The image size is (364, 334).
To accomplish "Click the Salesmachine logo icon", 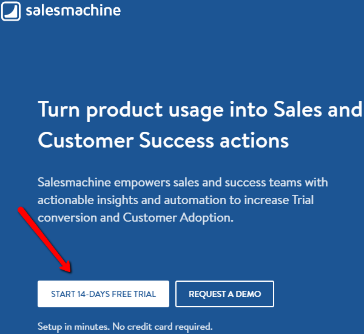I will tap(11, 11).
